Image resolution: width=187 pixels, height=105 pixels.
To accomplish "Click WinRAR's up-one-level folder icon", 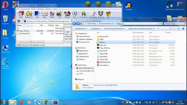I will (19, 21).
